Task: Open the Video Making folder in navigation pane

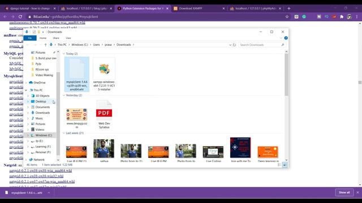Action: coord(44,75)
